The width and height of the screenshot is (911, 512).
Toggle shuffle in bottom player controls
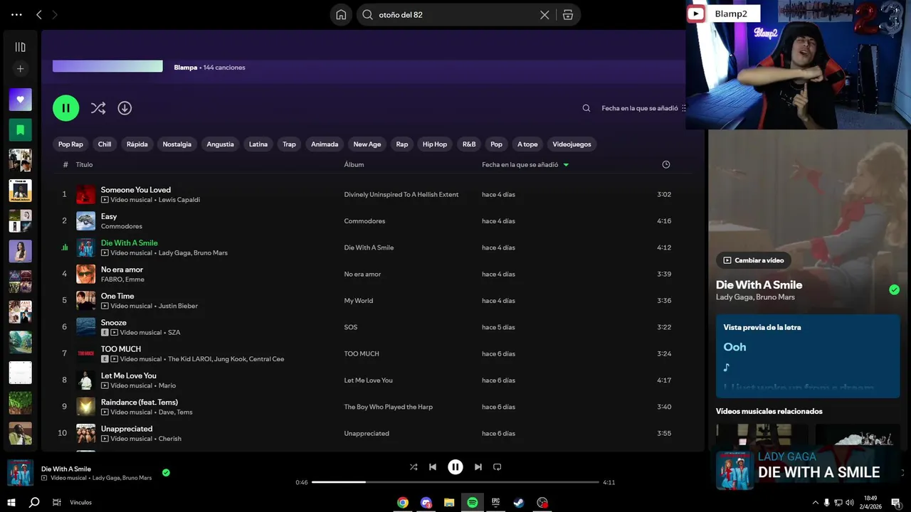coord(414,467)
